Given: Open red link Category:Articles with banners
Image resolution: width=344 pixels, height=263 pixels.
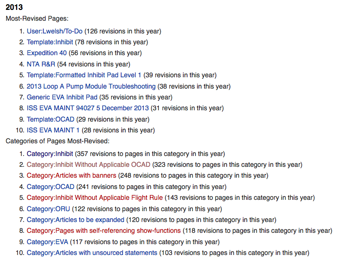Looking at the screenshot, I should tap(71, 175).
